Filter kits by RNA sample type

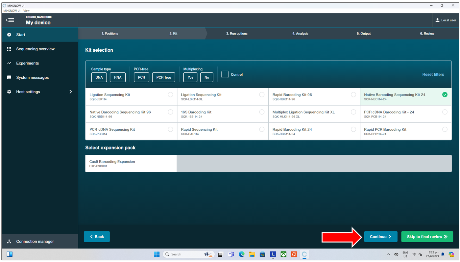point(118,77)
